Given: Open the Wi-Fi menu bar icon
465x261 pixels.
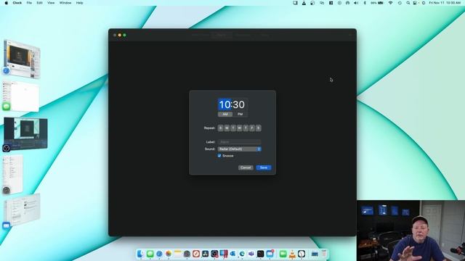Looking at the screenshot, I should click(x=391, y=3).
